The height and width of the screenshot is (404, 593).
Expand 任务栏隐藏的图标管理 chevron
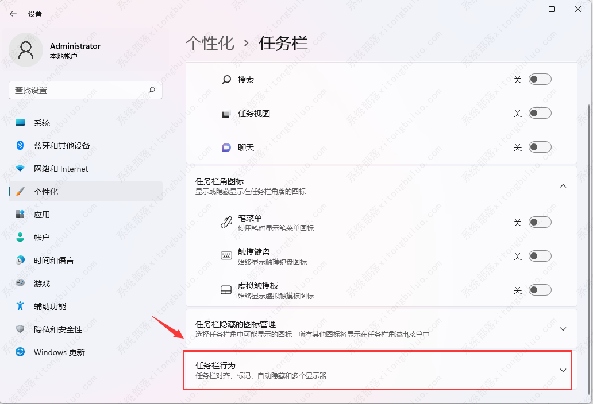click(x=563, y=329)
